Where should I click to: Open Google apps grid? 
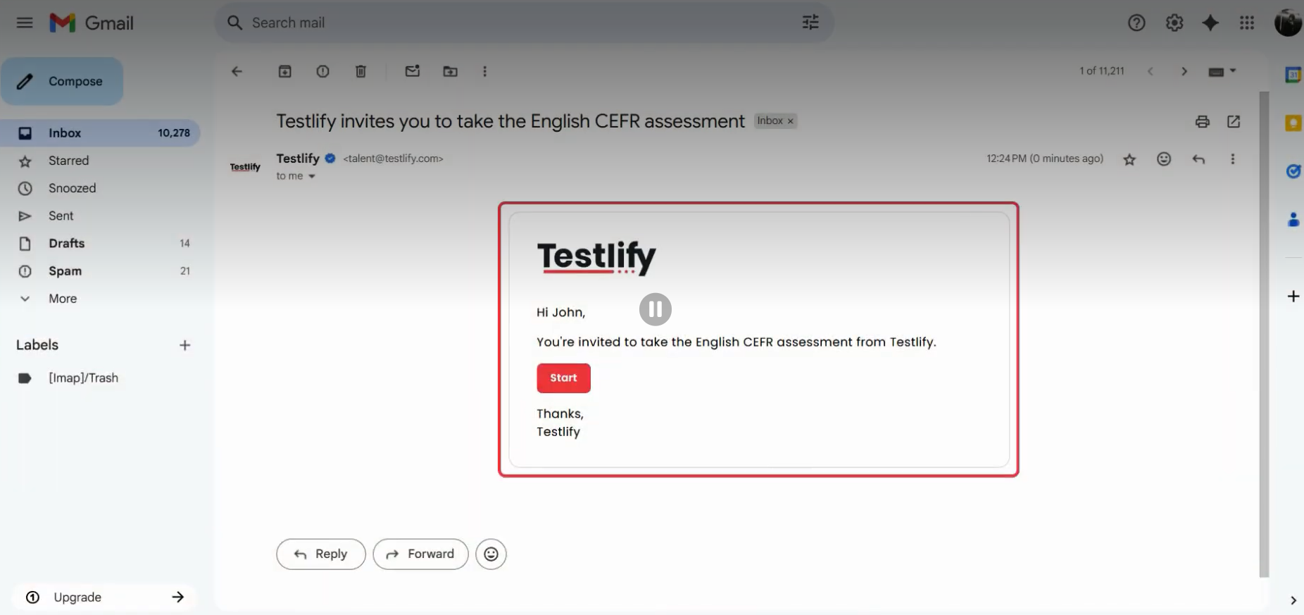tap(1247, 23)
